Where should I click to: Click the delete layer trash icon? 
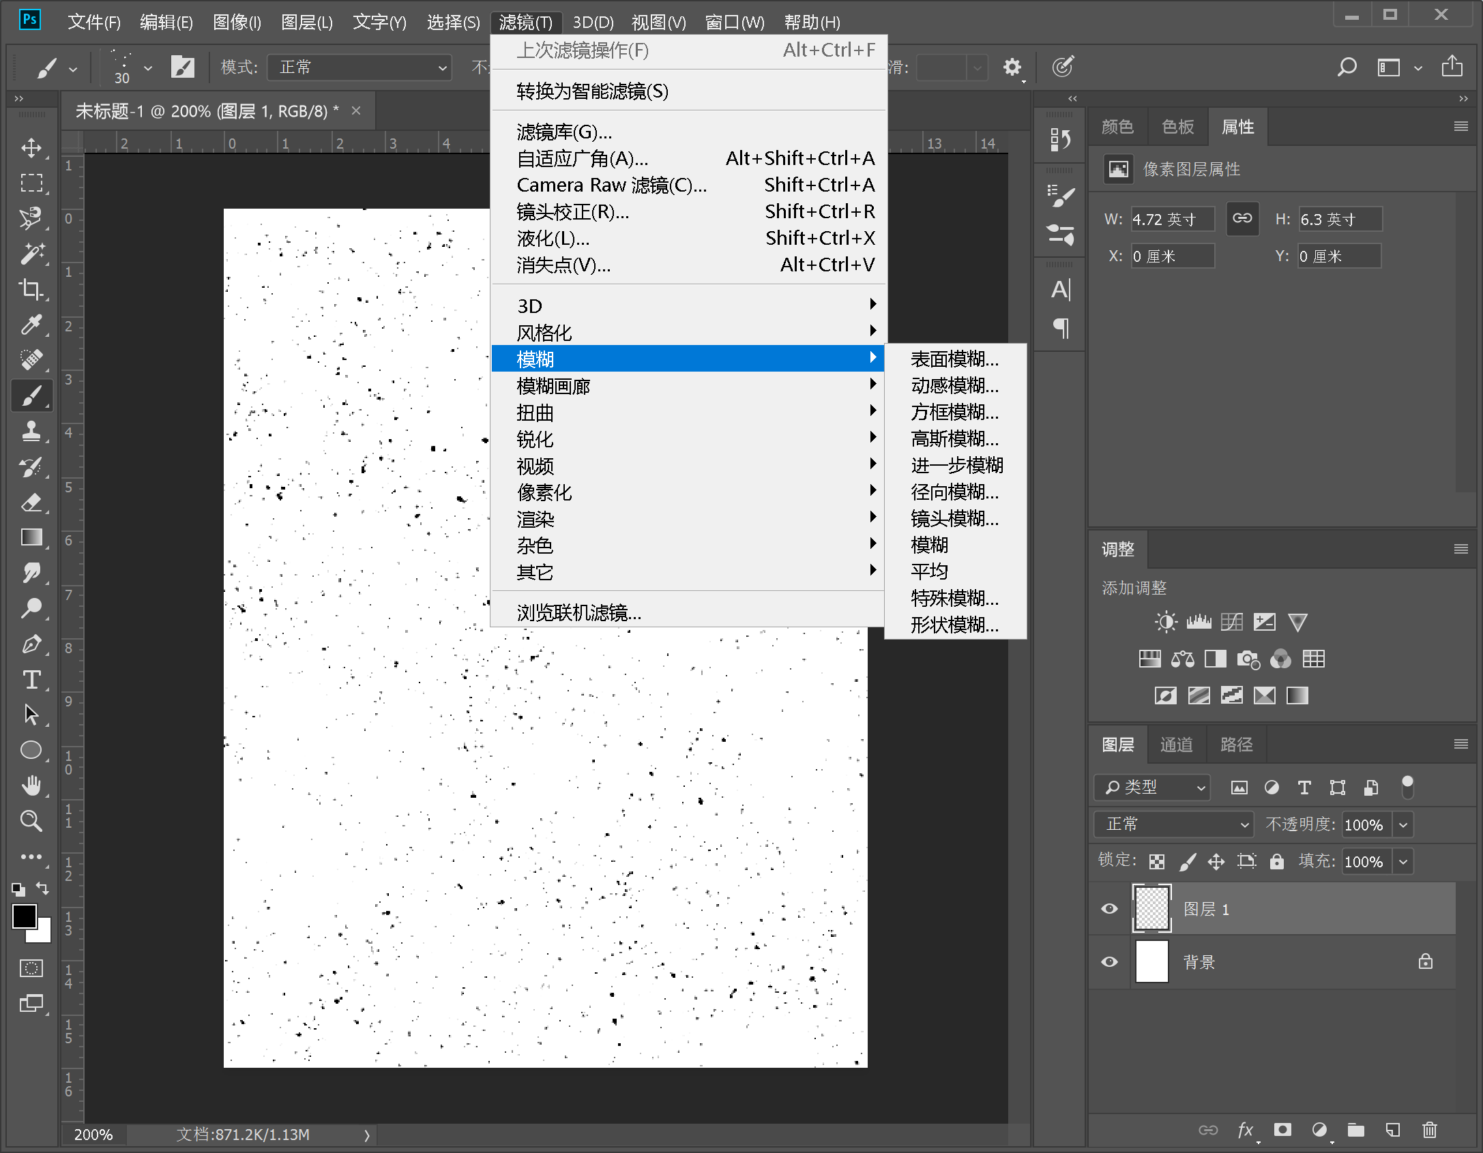[x=1429, y=1130]
